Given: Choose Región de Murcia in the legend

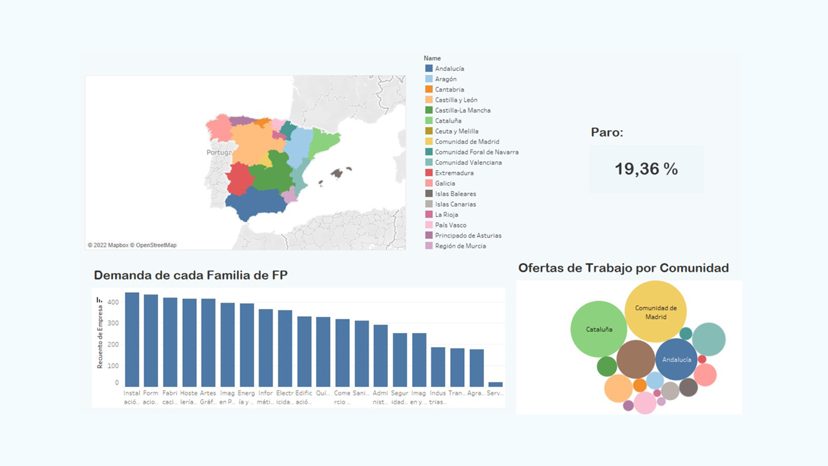Looking at the screenshot, I should pyautogui.click(x=460, y=246).
